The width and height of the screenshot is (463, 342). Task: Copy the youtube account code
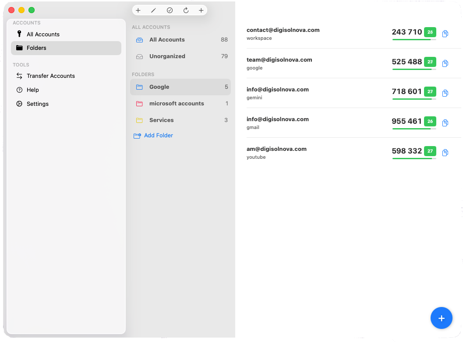445,153
